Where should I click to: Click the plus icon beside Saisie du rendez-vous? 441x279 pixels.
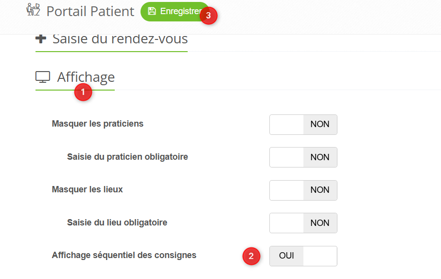point(41,39)
